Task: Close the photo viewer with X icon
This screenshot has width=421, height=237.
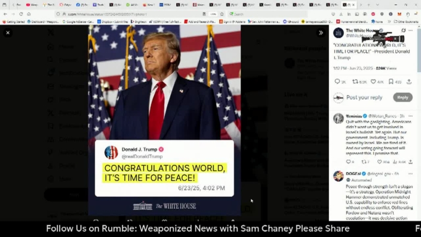Action: point(8,33)
